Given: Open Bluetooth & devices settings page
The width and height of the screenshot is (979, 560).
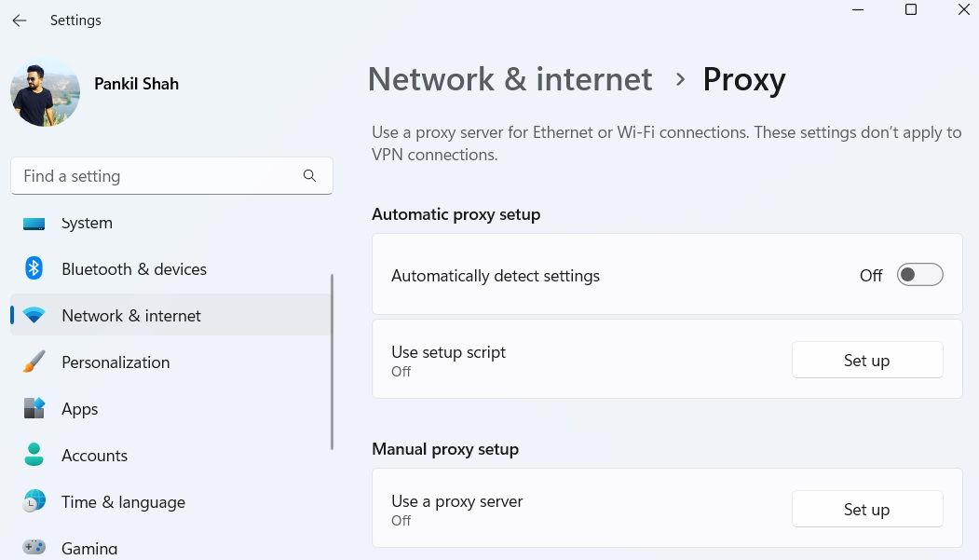Looking at the screenshot, I should coord(134,269).
